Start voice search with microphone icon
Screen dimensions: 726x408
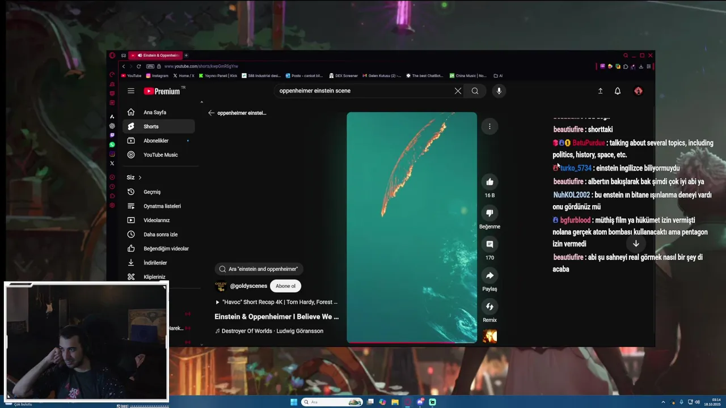tap(499, 91)
